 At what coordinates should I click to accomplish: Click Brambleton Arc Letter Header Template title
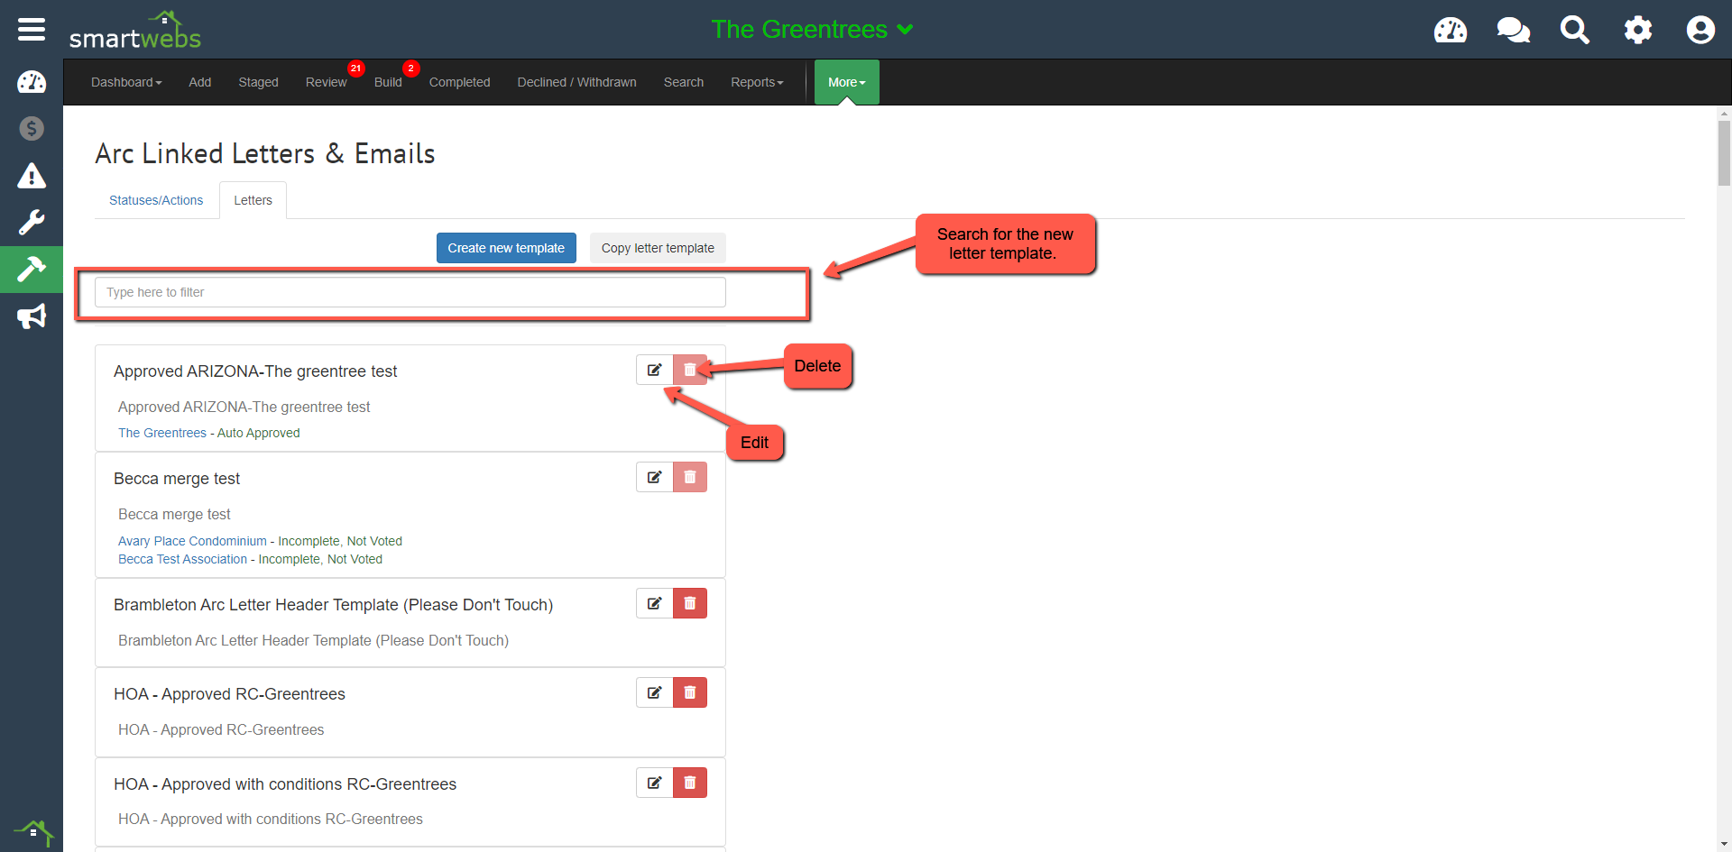(333, 605)
